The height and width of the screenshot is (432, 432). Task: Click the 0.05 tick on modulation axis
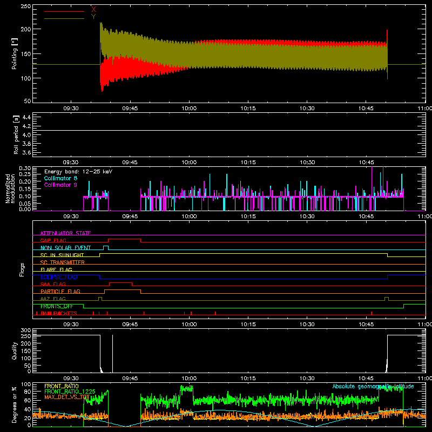25,204
